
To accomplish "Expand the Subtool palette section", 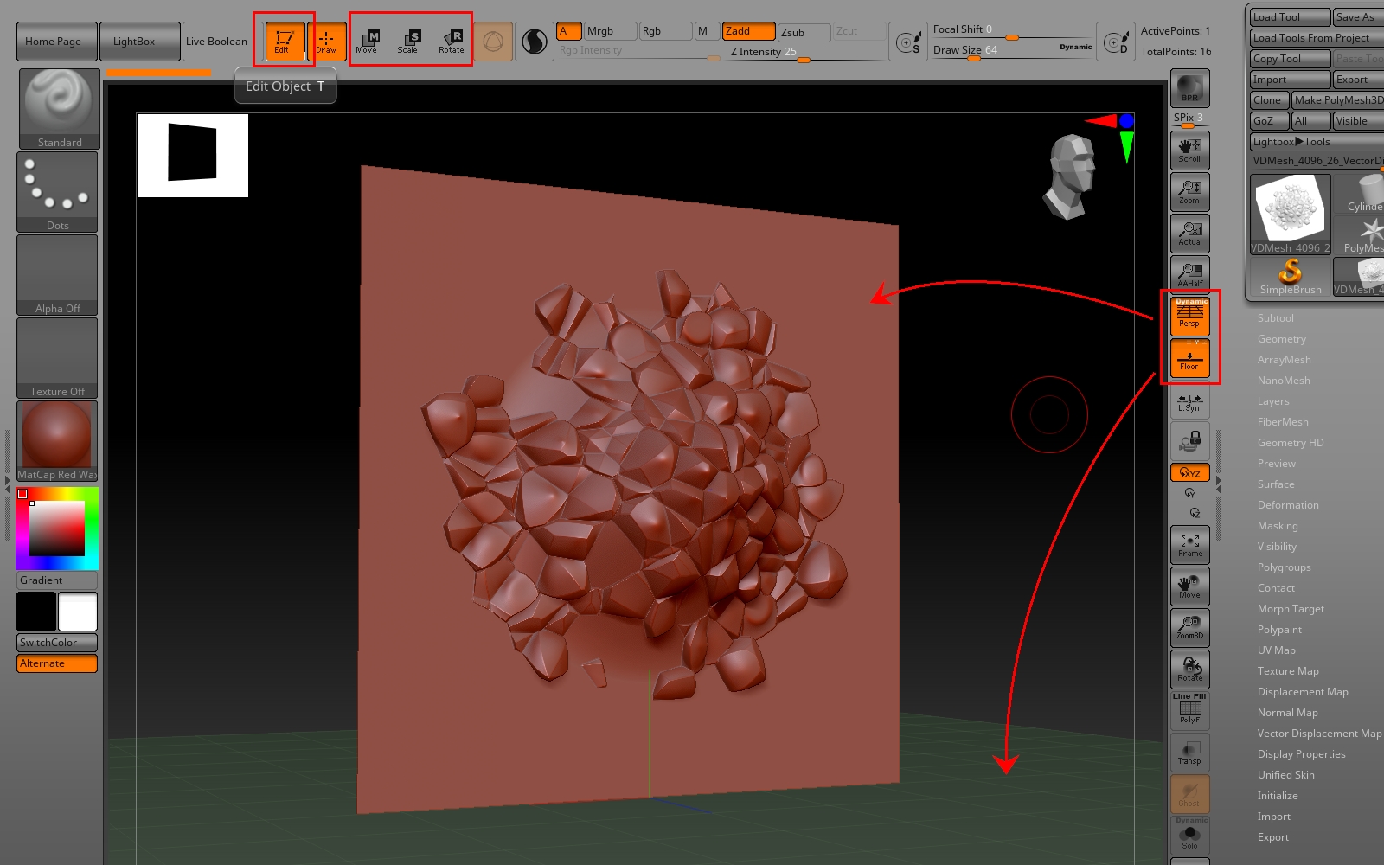I will pyautogui.click(x=1275, y=318).
